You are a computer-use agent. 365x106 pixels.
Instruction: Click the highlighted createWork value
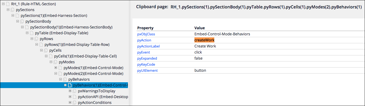click(x=204, y=40)
